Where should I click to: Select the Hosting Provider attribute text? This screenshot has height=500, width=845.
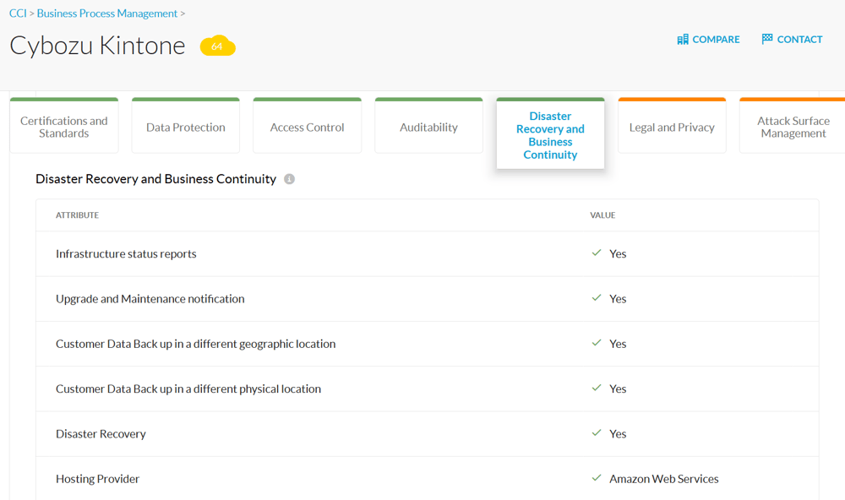tap(97, 479)
